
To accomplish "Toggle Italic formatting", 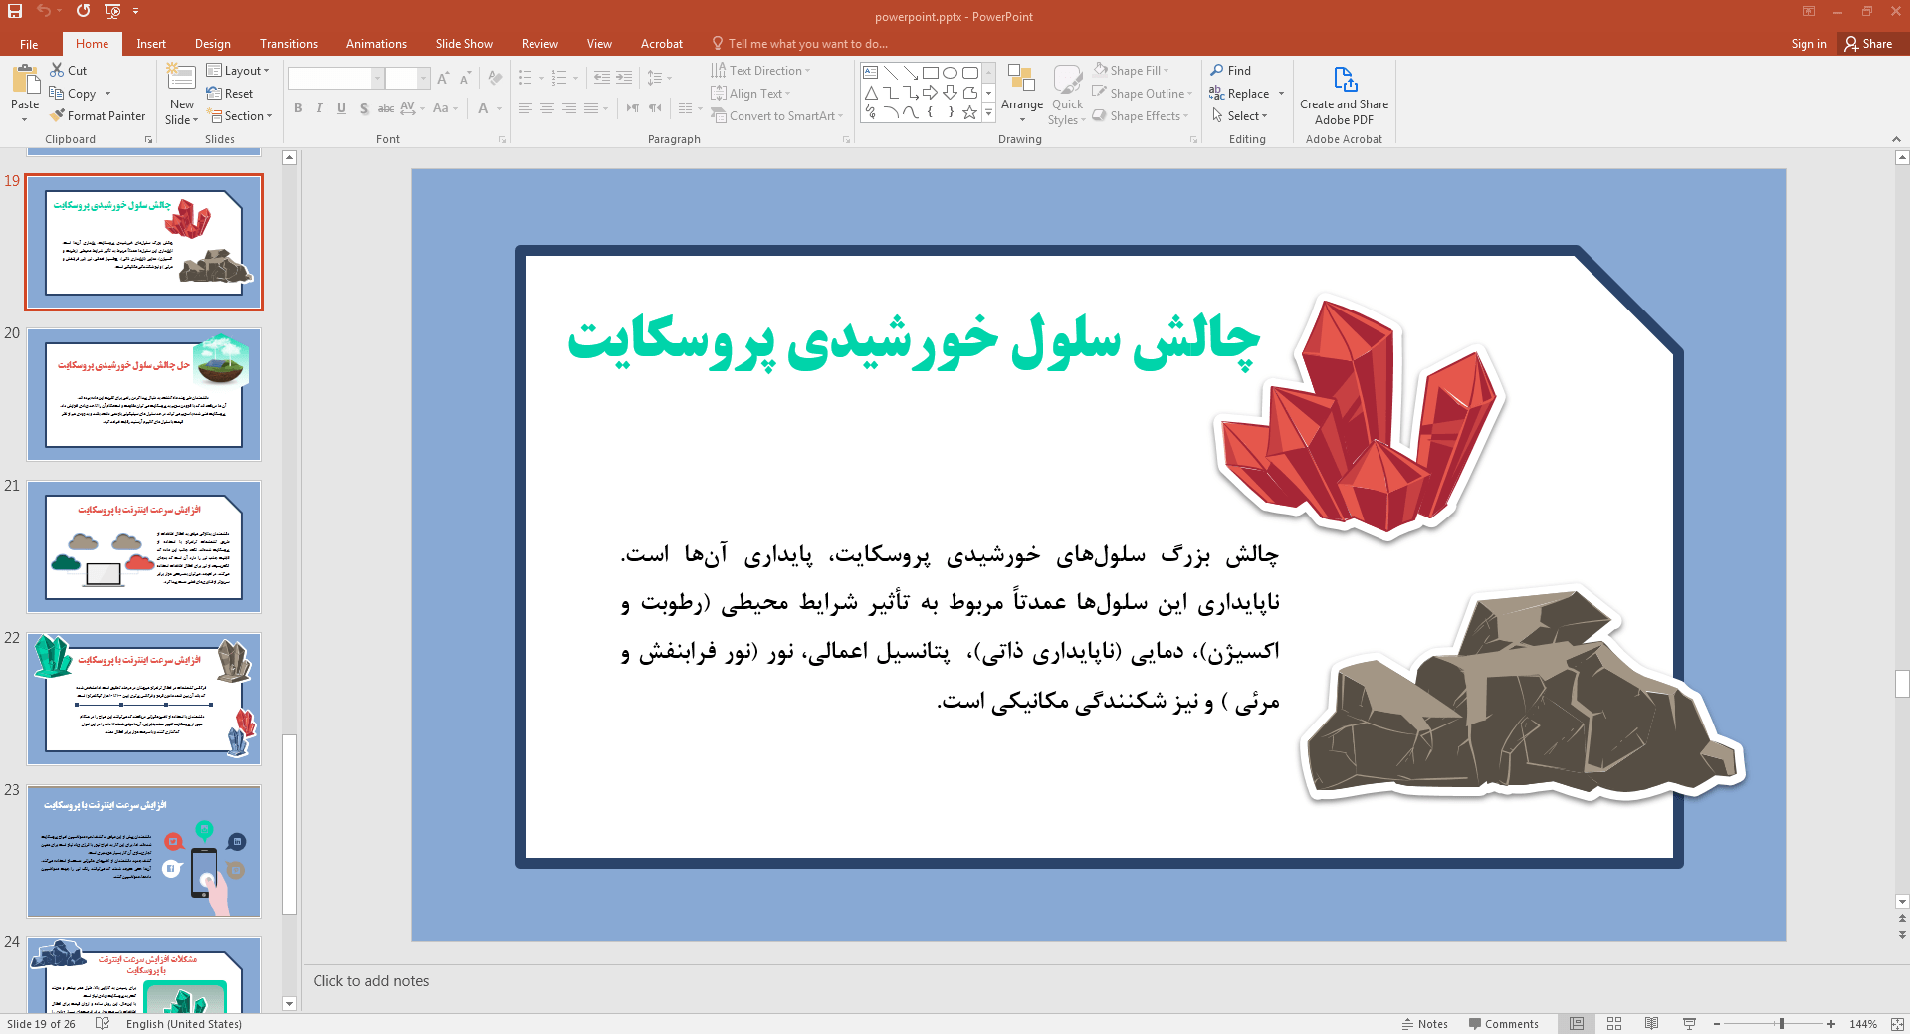I will (319, 108).
